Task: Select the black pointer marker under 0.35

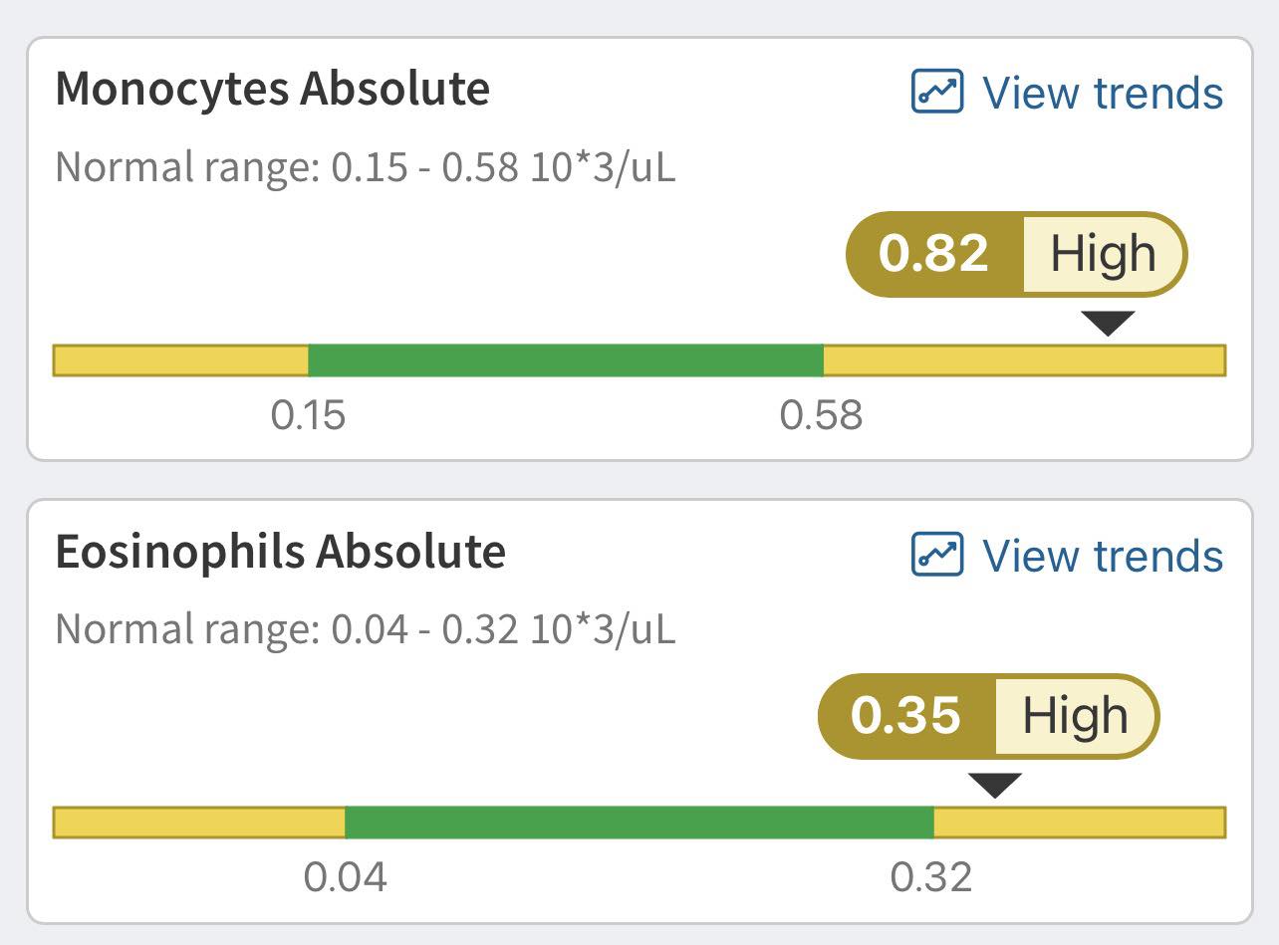Action: [x=995, y=786]
